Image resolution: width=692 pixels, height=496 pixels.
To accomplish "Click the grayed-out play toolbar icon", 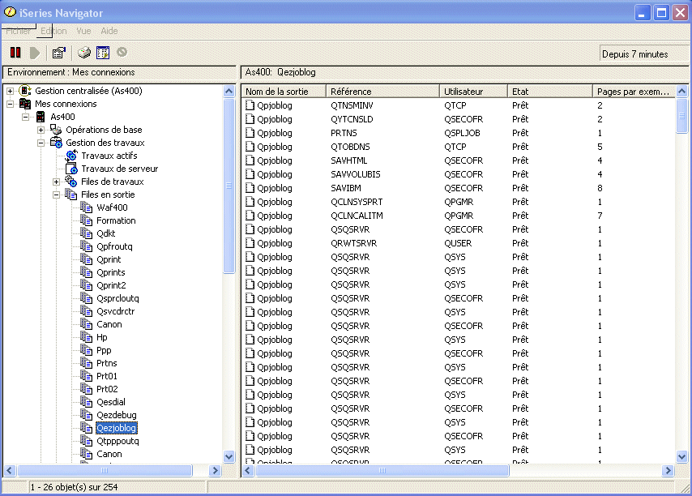I will point(34,53).
